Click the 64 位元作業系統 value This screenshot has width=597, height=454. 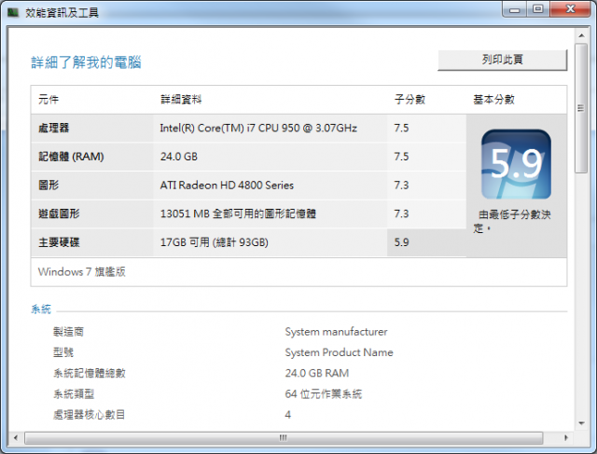tap(324, 394)
